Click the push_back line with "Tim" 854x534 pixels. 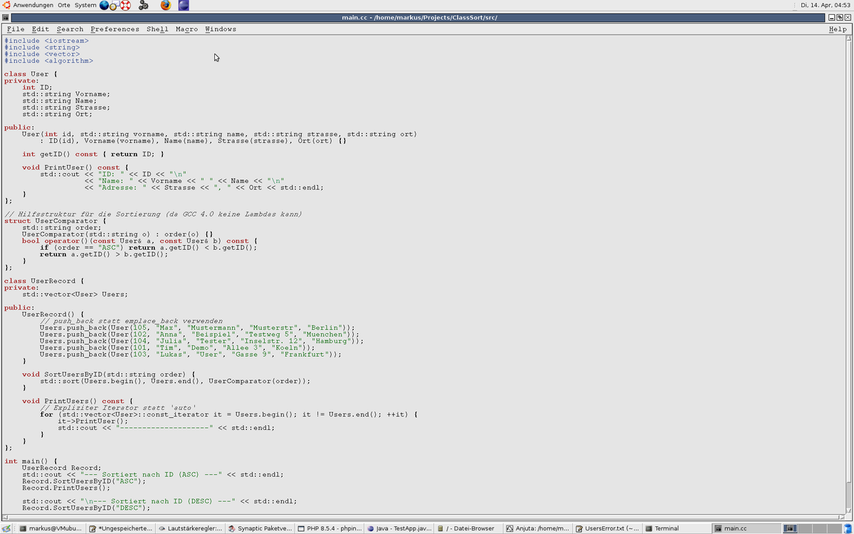[177, 347]
